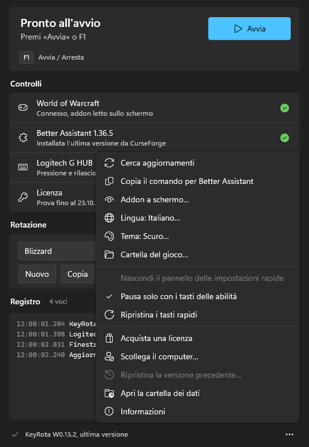Open the three-dots menu in status bar
Viewport: 309px width, 447px height.
click(290, 434)
